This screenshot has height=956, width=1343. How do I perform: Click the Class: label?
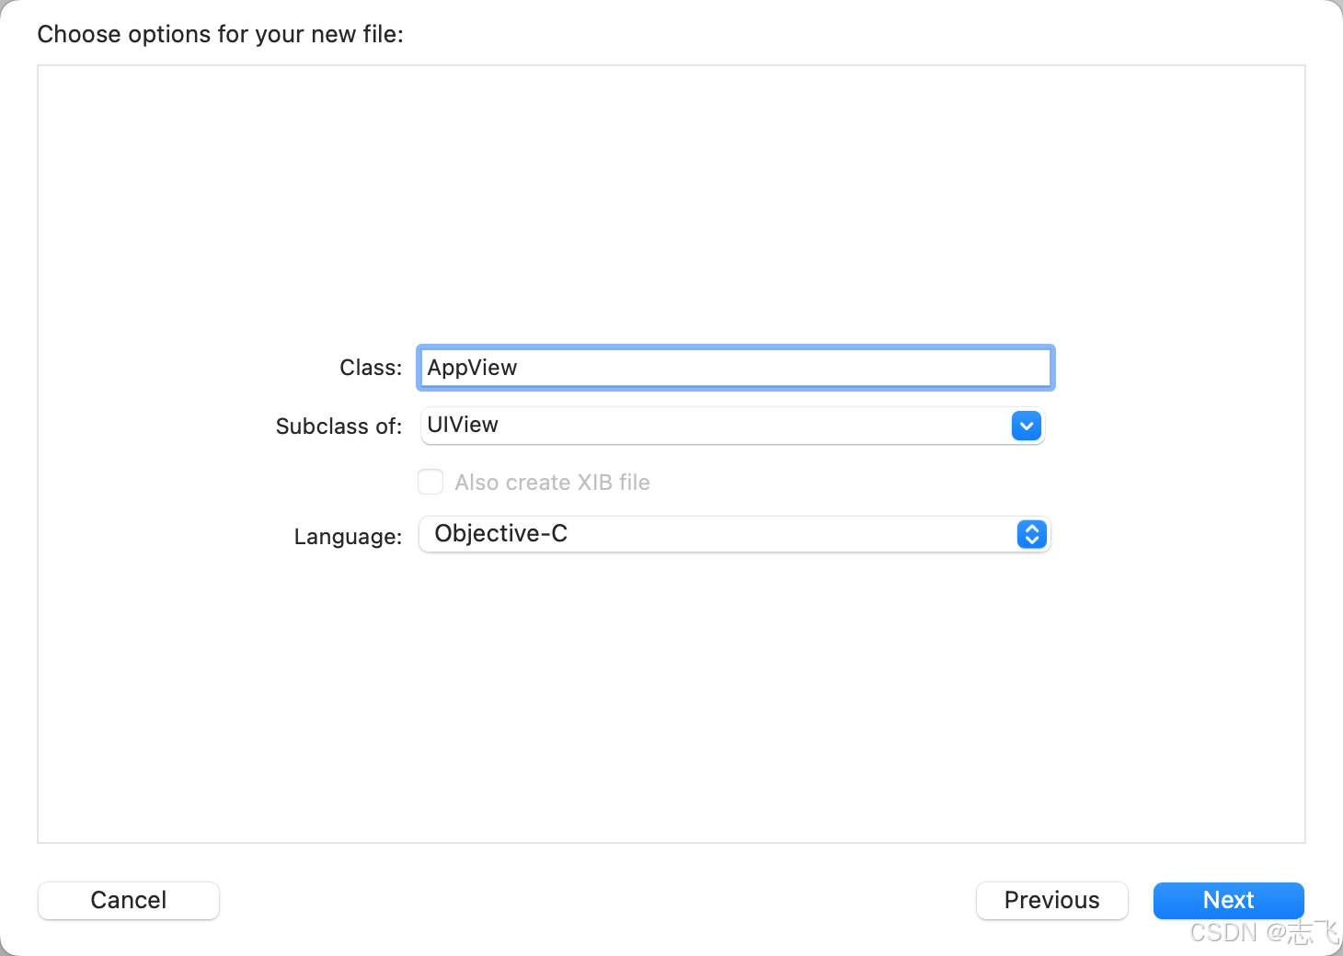click(x=371, y=368)
